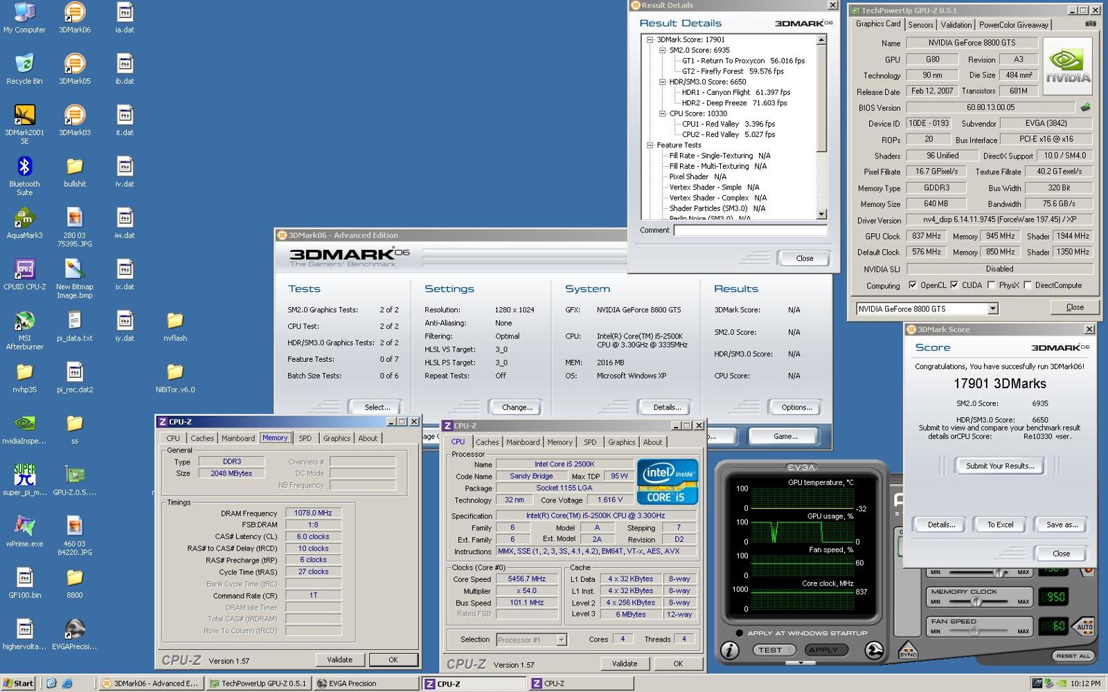Open the MSI Afterburner desktop icon

pos(24,330)
